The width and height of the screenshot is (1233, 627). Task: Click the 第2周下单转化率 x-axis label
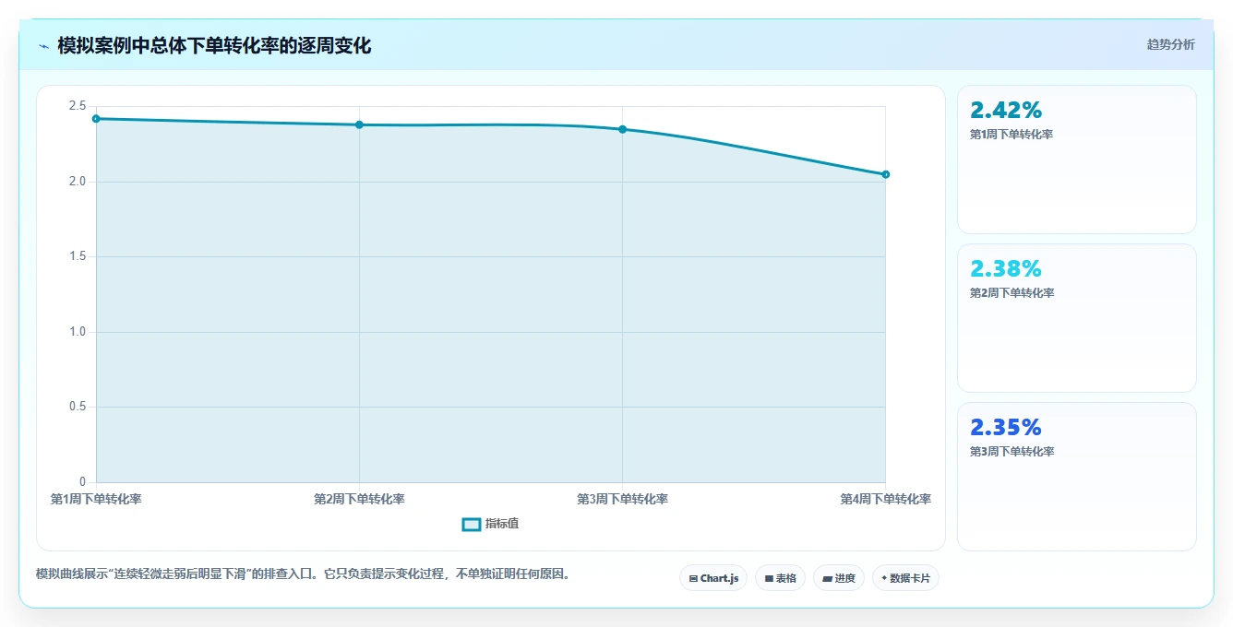tap(359, 499)
